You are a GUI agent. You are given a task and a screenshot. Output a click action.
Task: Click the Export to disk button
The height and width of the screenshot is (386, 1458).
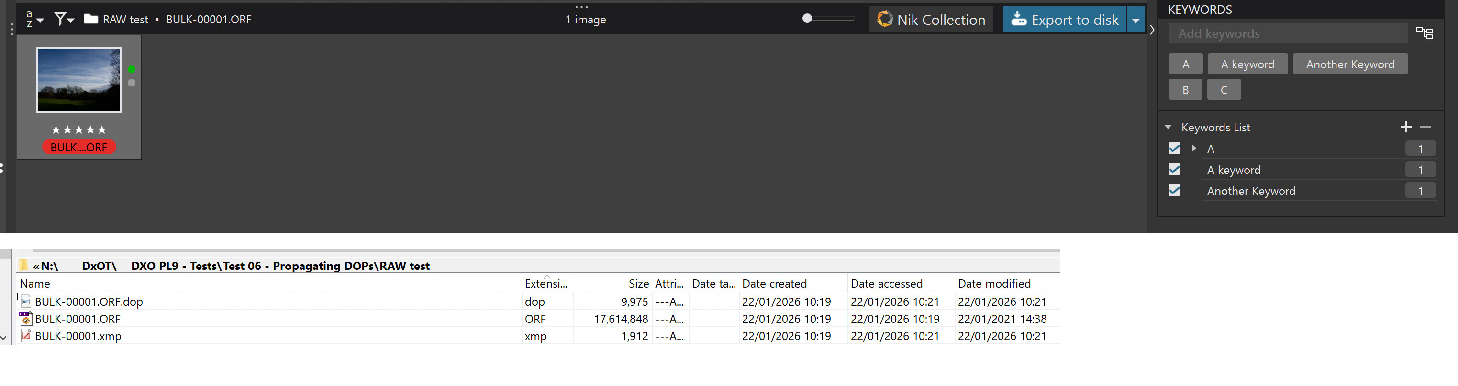click(1064, 20)
